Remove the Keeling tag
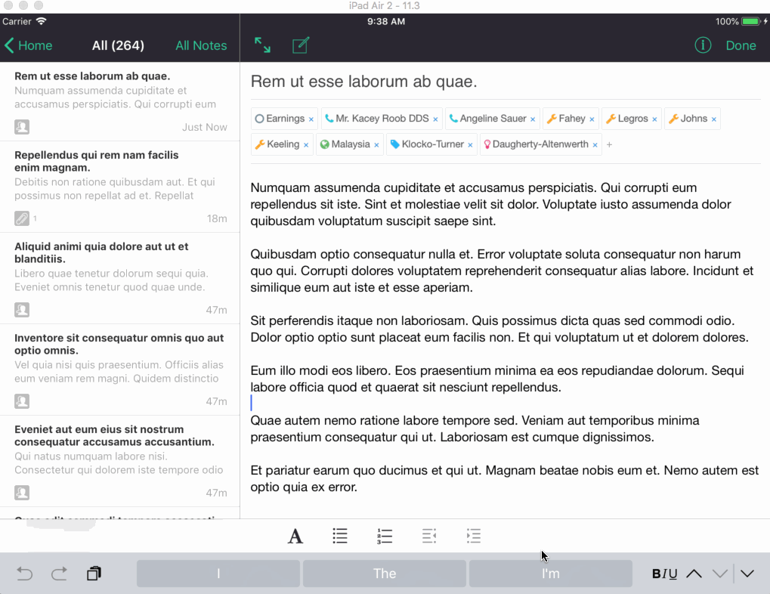The height and width of the screenshot is (594, 770). coord(306,145)
